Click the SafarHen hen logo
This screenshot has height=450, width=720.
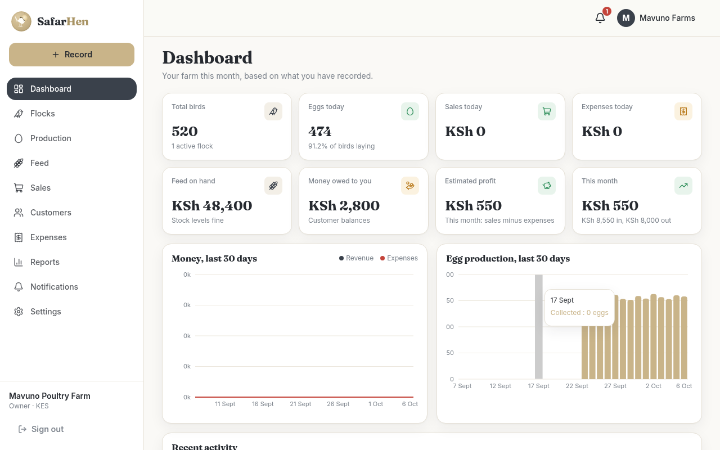point(21,21)
